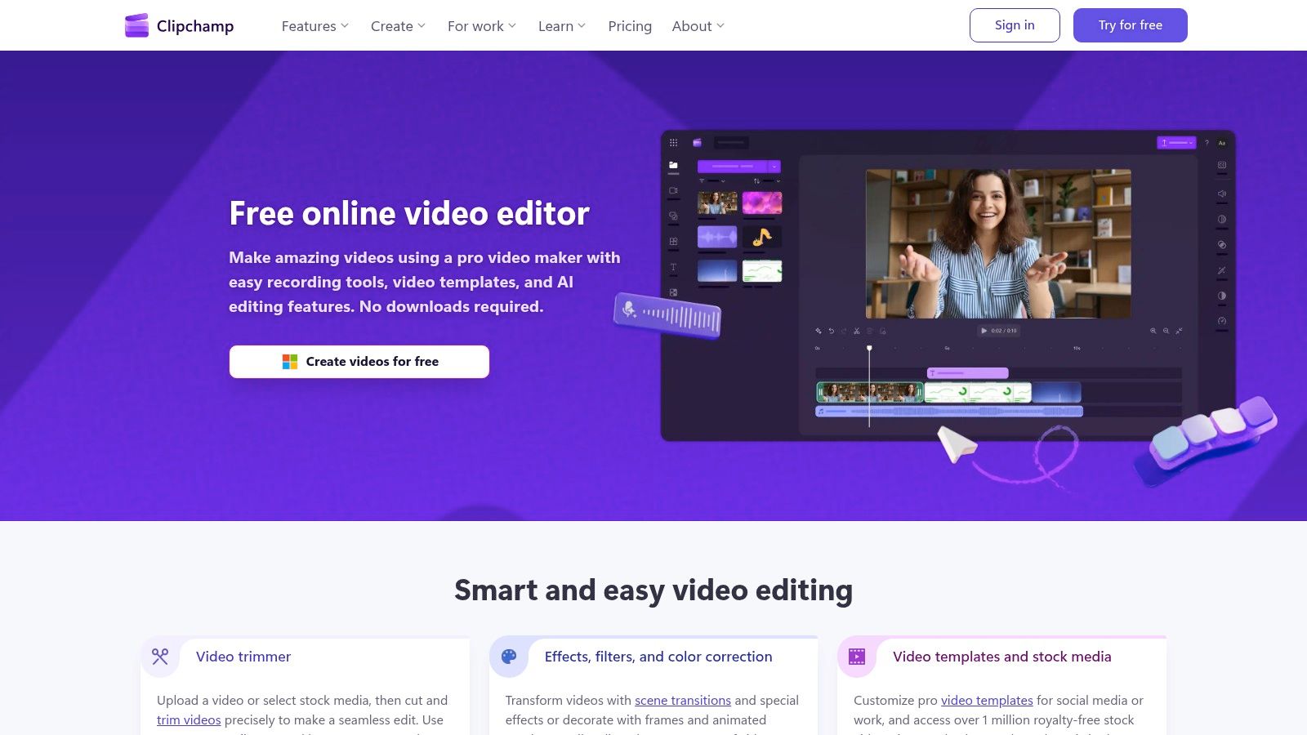
Task: Click the Sign in button
Action: (x=1015, y=25)
